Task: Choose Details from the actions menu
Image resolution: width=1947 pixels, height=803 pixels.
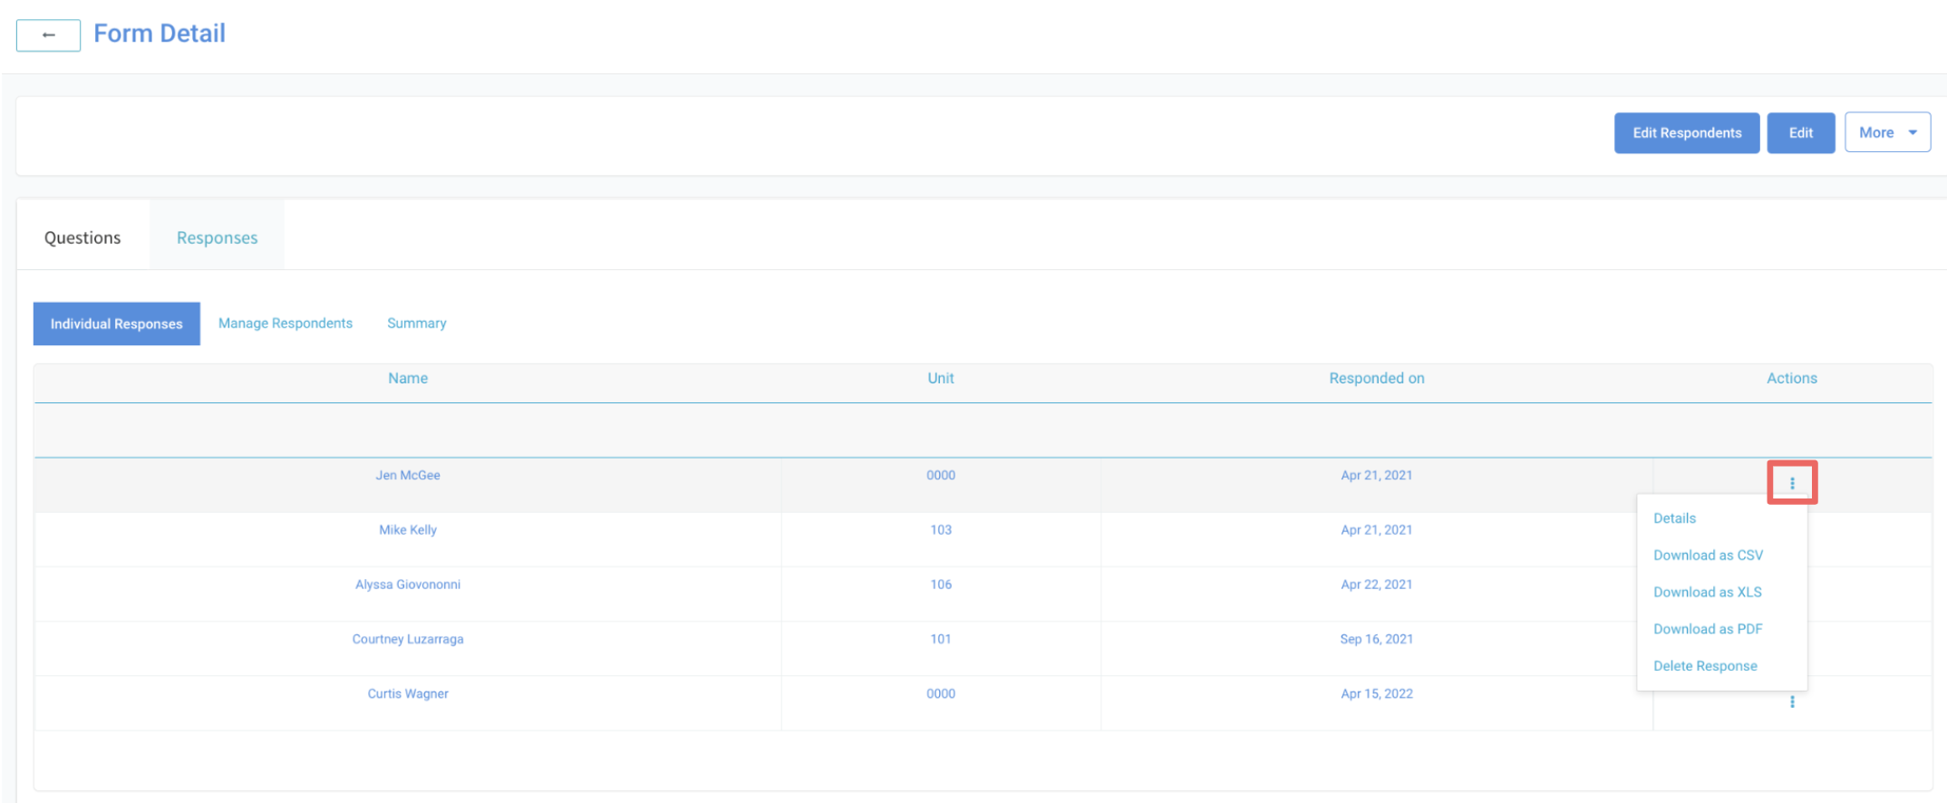Action: [x=1674, y=518]
